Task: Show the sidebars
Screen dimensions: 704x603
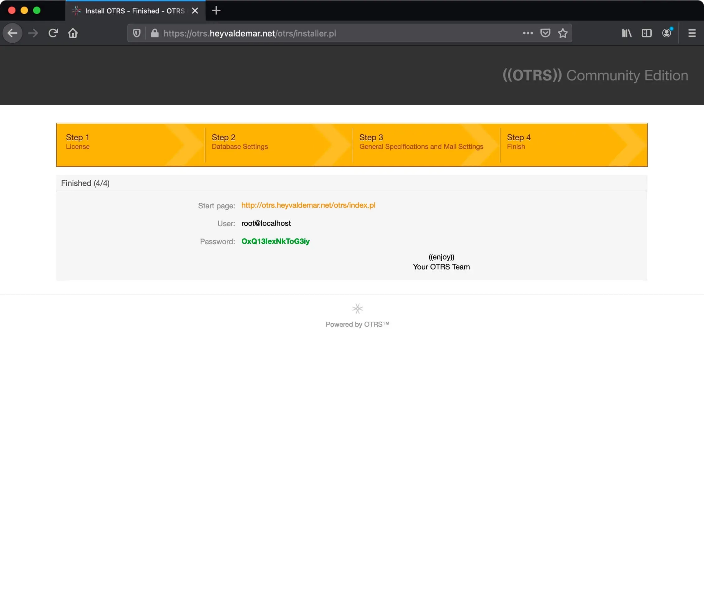Action: click(646, 33)
